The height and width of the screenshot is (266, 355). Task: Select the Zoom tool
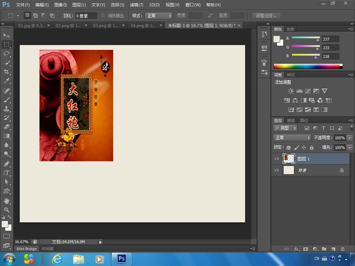point(7,210)
